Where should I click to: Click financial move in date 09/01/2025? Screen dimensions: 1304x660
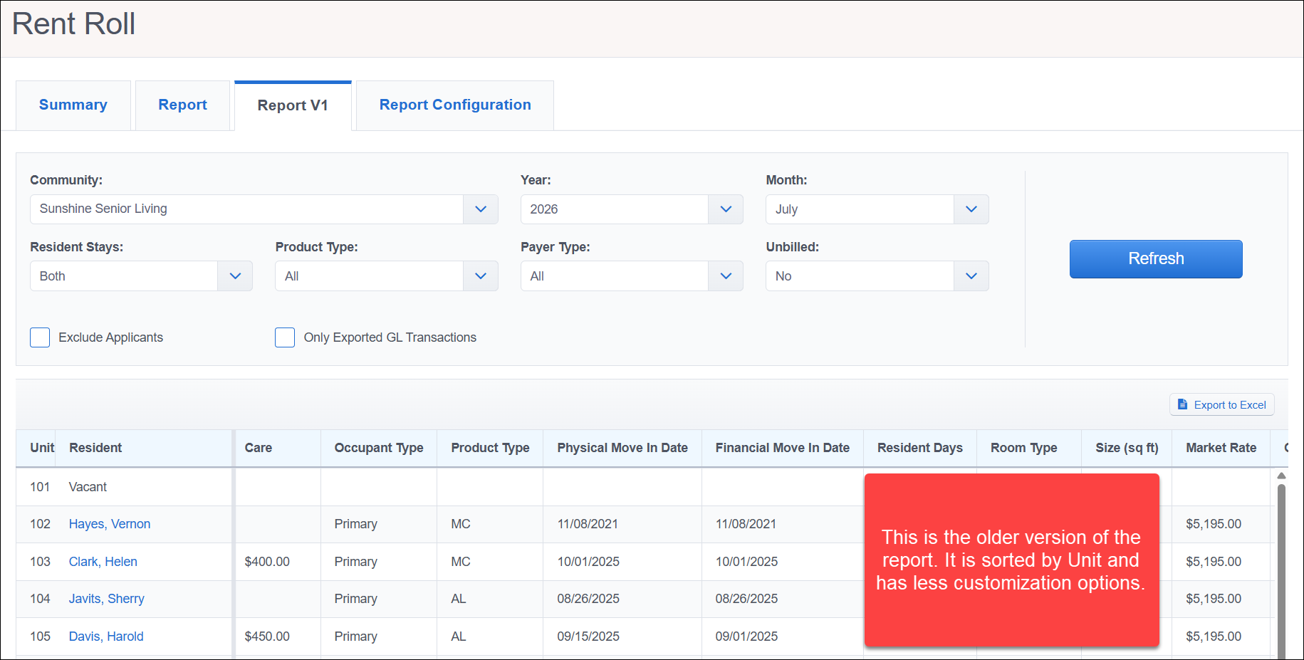tap(746, 637)
